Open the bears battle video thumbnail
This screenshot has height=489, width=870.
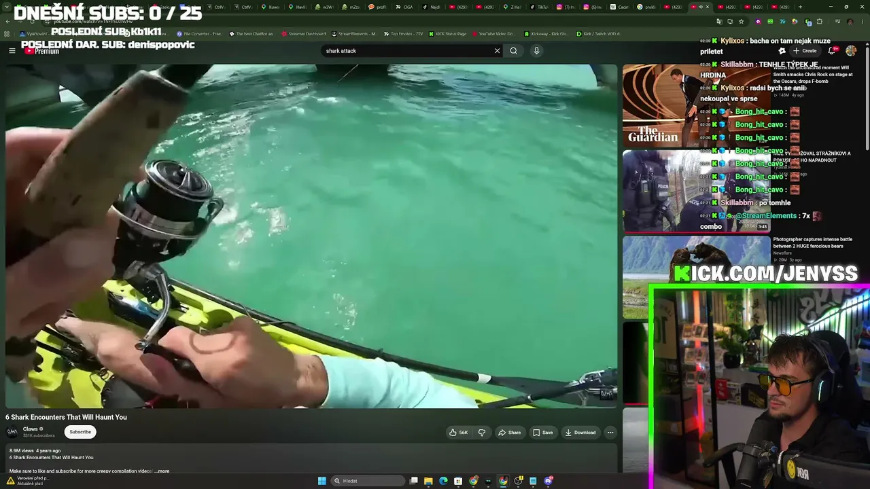(696, 276)
